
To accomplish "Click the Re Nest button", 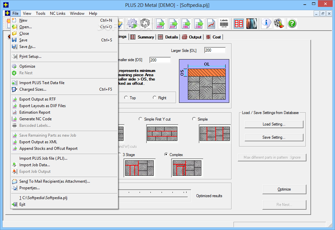I will tap(284, 205).
